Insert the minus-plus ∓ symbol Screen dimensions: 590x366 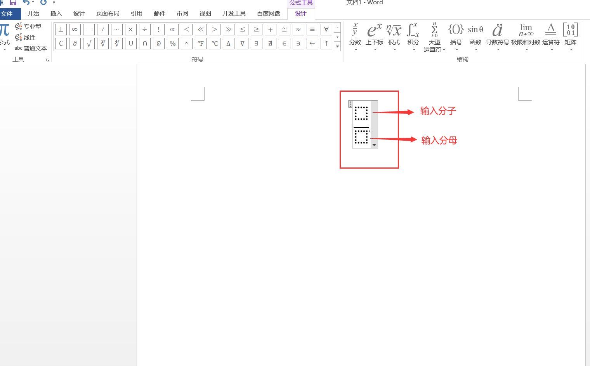(x=271, y=30)
